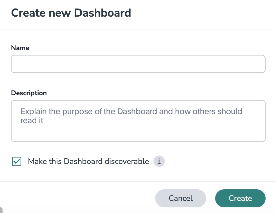Click the Name field label
Viewport: 276px width, 213px height.
tap(20, 48)
